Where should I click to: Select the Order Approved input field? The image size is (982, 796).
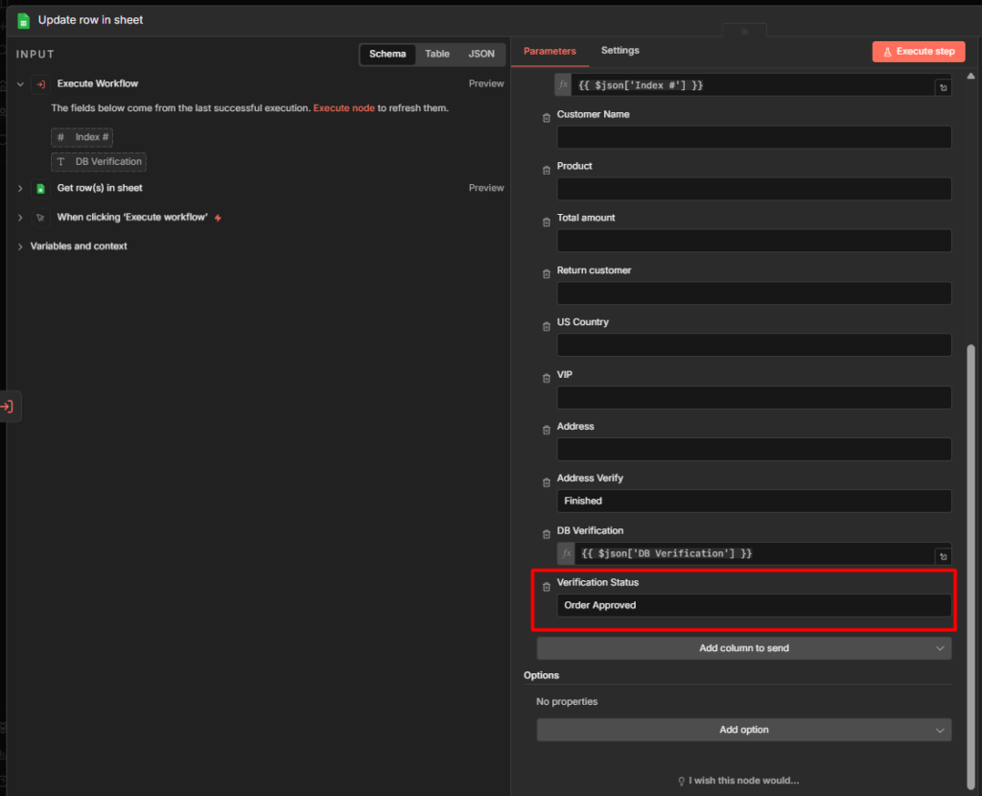(754, 605)
